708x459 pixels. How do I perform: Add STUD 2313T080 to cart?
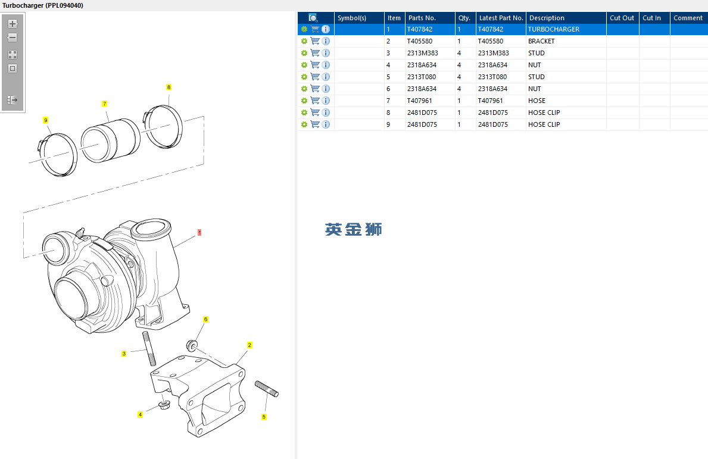coord(315,77)
